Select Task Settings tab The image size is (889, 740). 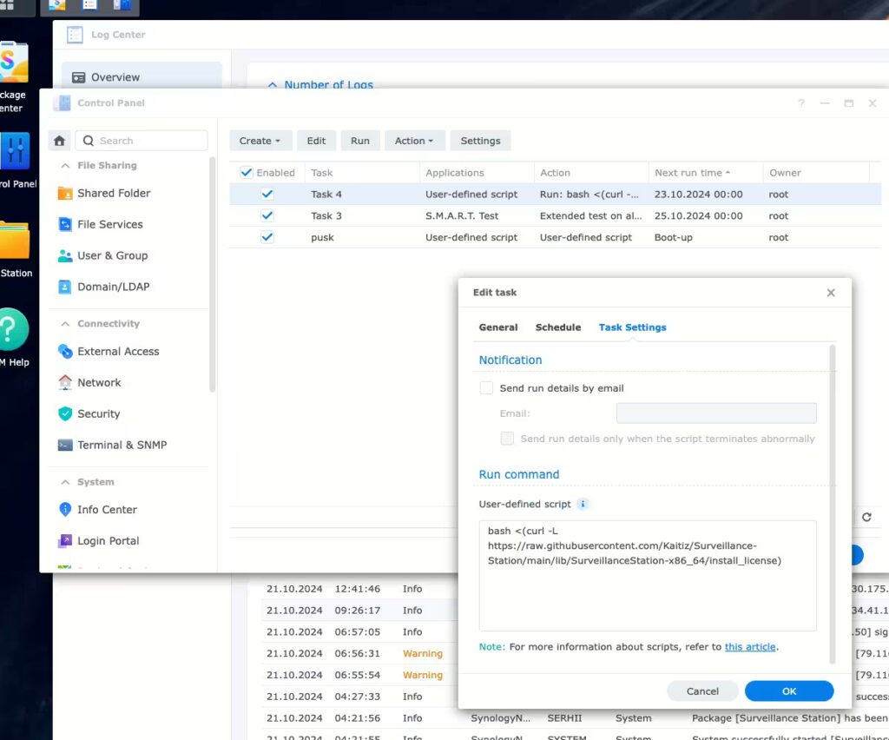click(x=632, y=327)
